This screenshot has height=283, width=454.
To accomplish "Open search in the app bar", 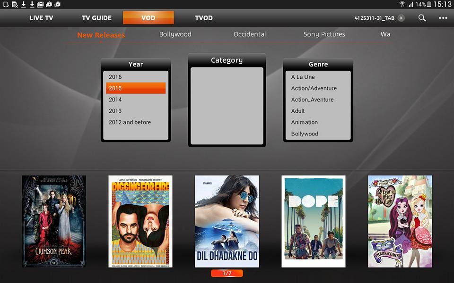I will tap(421, 17).
